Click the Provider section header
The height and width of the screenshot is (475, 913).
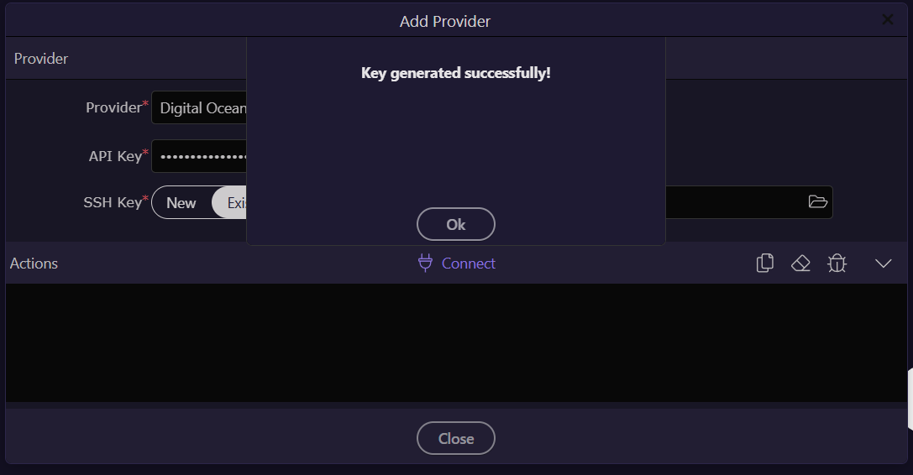point(41,59)
